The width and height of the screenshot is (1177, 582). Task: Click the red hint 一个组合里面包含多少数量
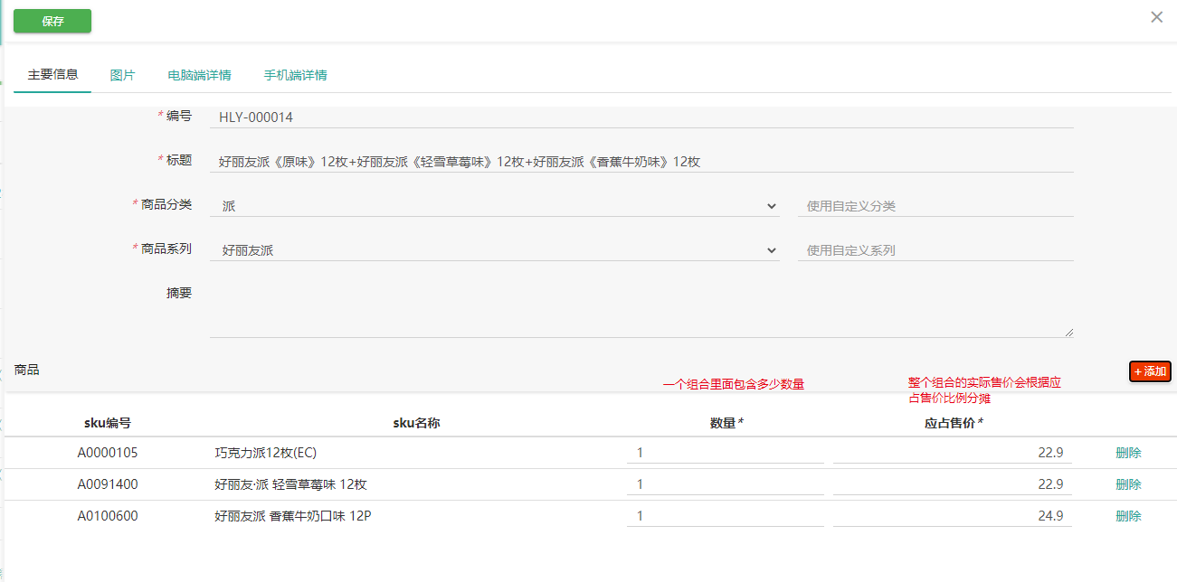[x=734, y=384]
